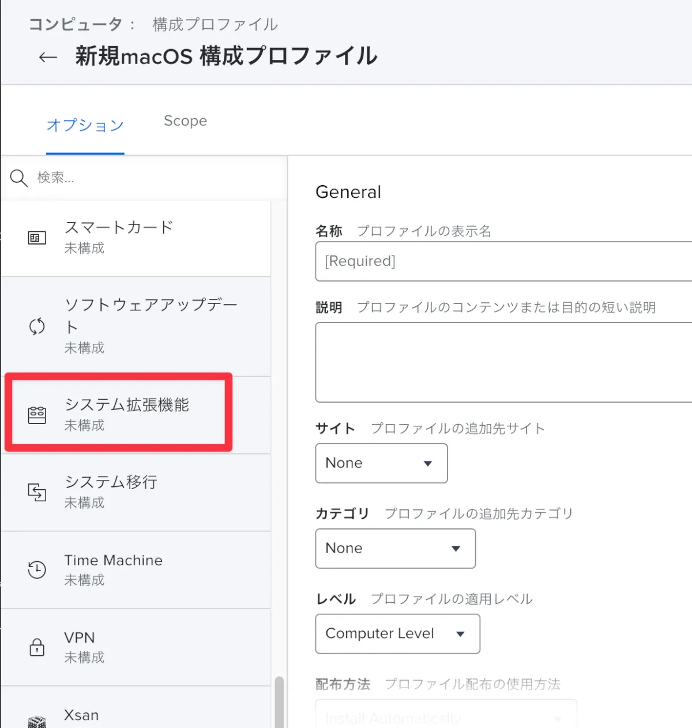
Task: Open the サイト dropdown
Action: pos(381,463)
